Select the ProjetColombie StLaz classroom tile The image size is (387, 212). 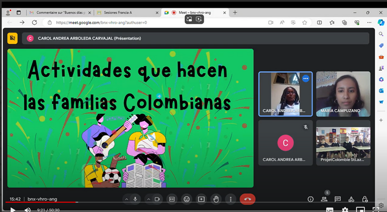(343, 143)
